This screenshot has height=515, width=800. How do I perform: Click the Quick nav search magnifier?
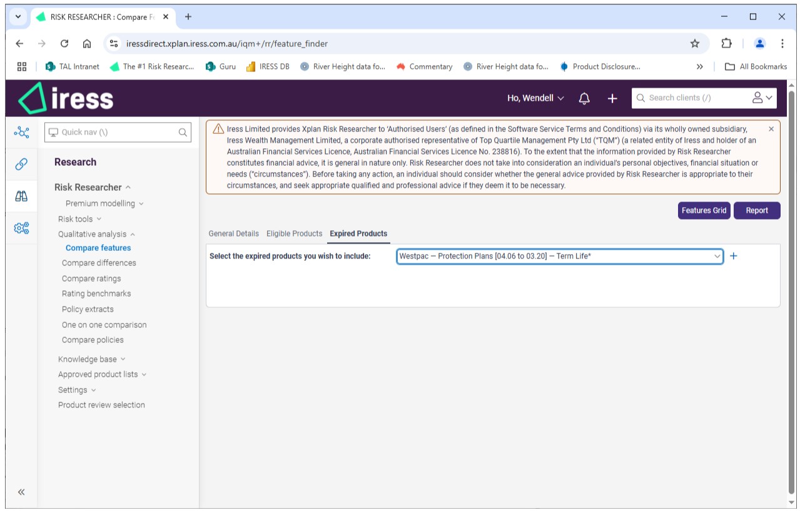(x=183, y=132)
